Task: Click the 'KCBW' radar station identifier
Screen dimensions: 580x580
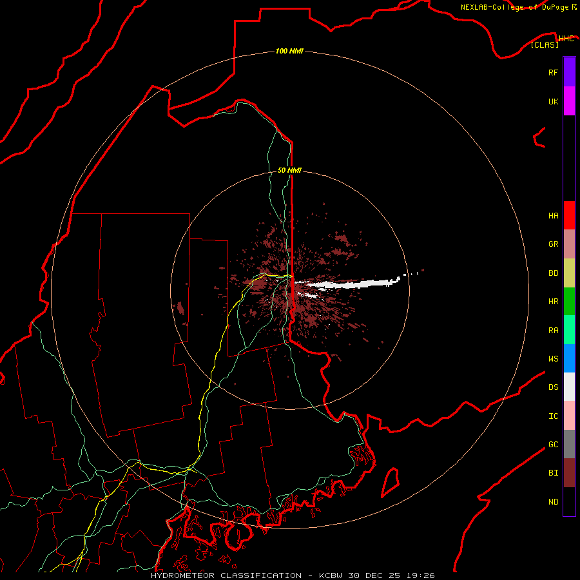Action: pyautogui.click(x=332, y=575)
